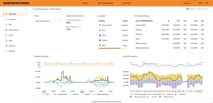The width and height of the screenshot is (213, 103).
Task: Click the SOC charge icon in Live power
Action: click(100, 46)
